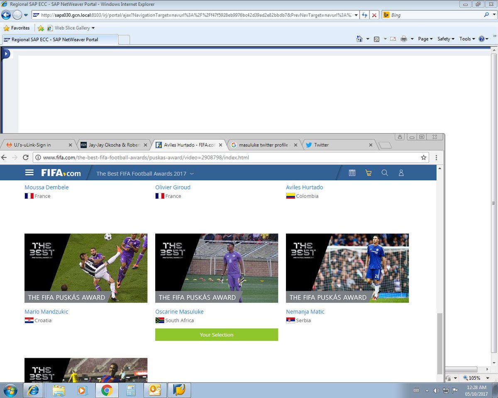Open Chrome from the taskbar
This screenshot has width=498, height=398.
[107, 391]
